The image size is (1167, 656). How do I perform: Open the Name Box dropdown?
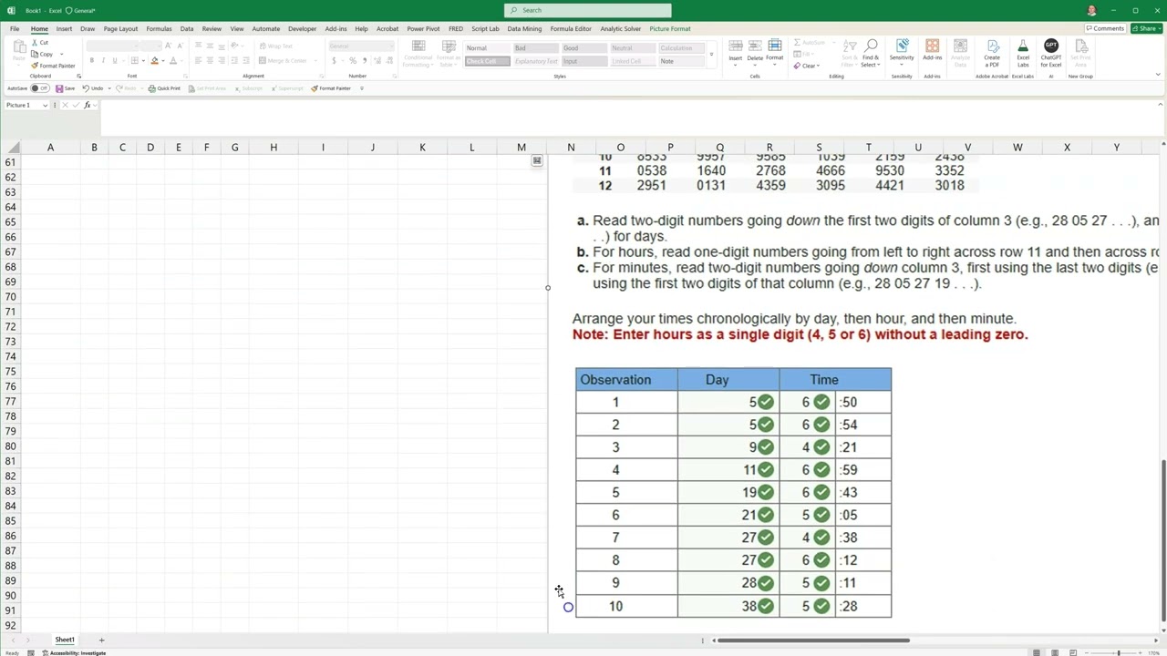45,105
